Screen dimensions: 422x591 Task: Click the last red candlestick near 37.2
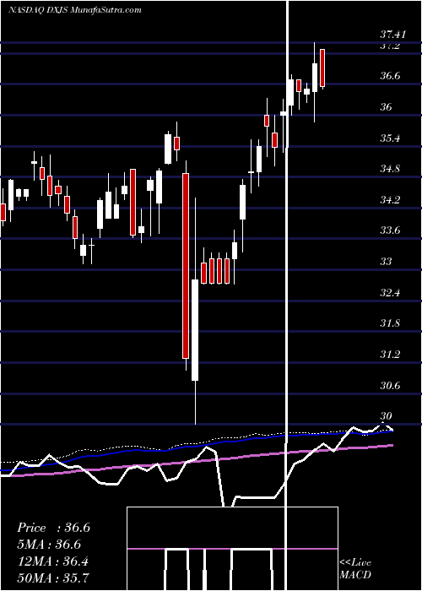tap(322, 68)
